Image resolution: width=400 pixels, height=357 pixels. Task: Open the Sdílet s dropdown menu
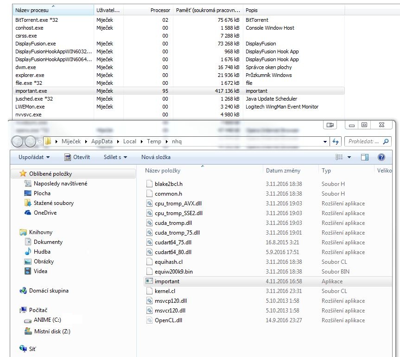[115, 157]
